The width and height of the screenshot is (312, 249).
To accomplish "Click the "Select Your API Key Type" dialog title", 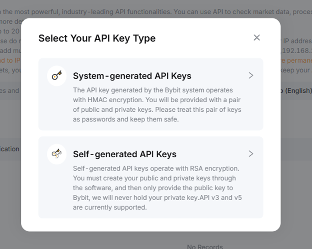I will pyautogui.click(x=97, y=38).
